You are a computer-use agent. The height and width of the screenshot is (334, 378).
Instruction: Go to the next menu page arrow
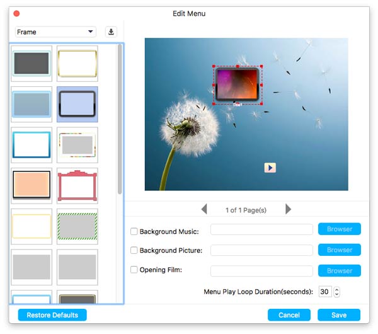pos(288,209)
